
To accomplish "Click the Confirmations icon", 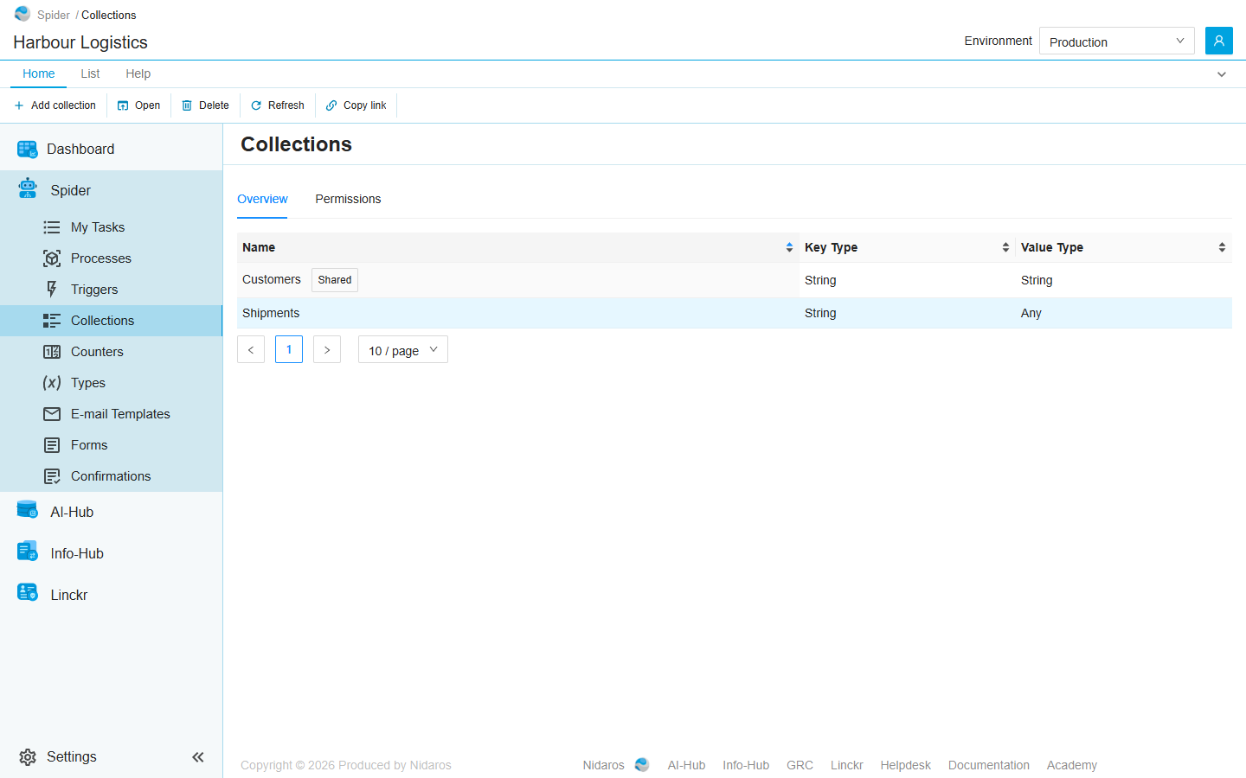I will coord(52,476).
